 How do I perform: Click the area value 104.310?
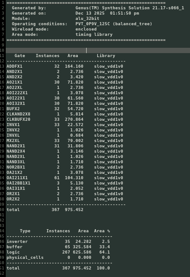pyautogui.click(x=74, y=177)
